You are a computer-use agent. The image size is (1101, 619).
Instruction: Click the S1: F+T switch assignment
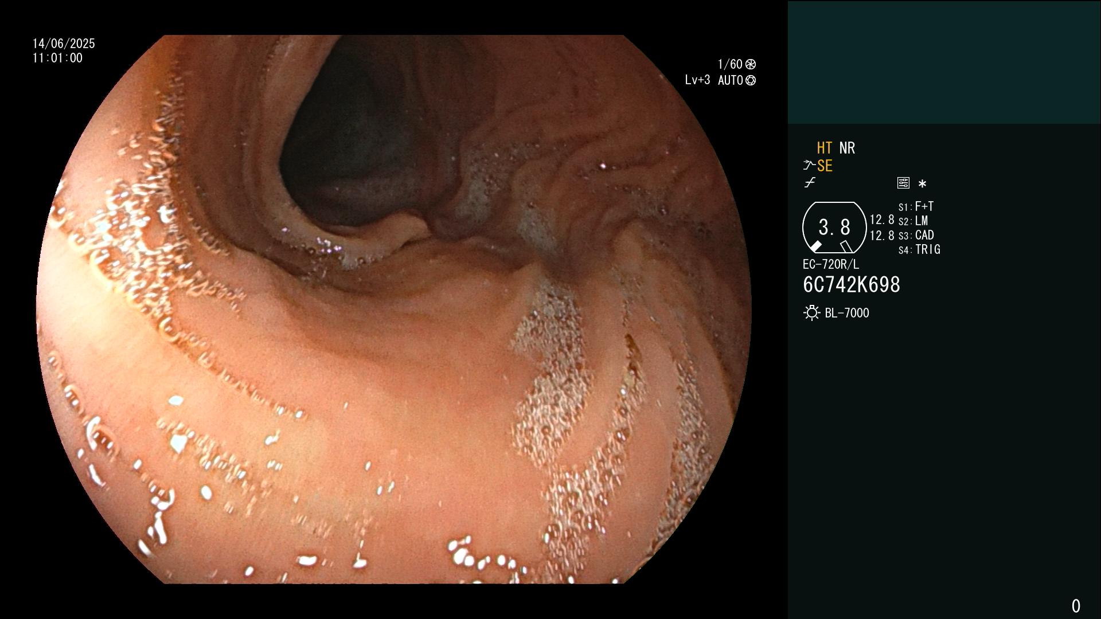coord(916,206)
